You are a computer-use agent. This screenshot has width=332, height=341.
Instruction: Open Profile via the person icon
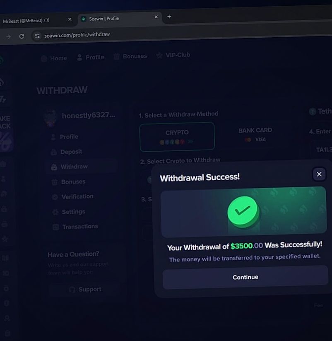(x=80, y=58)
